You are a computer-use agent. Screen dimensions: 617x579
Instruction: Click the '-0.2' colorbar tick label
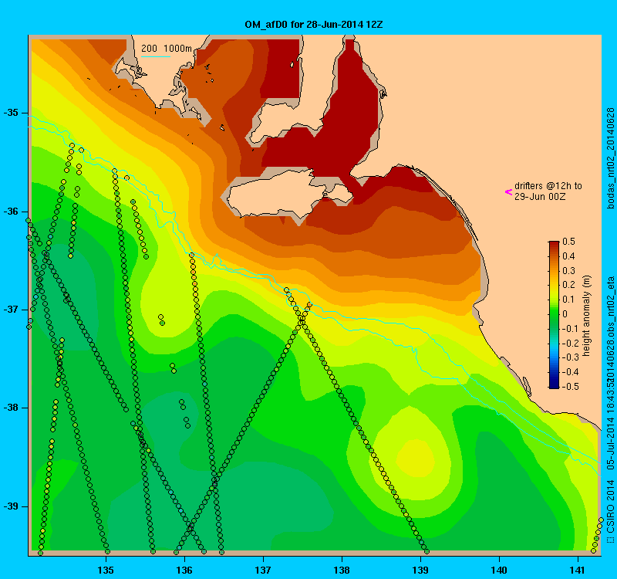coord(569,343)
